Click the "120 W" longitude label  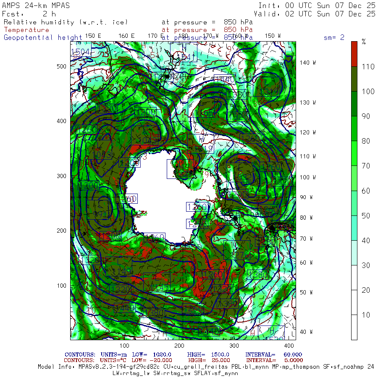tap(308, 132)
